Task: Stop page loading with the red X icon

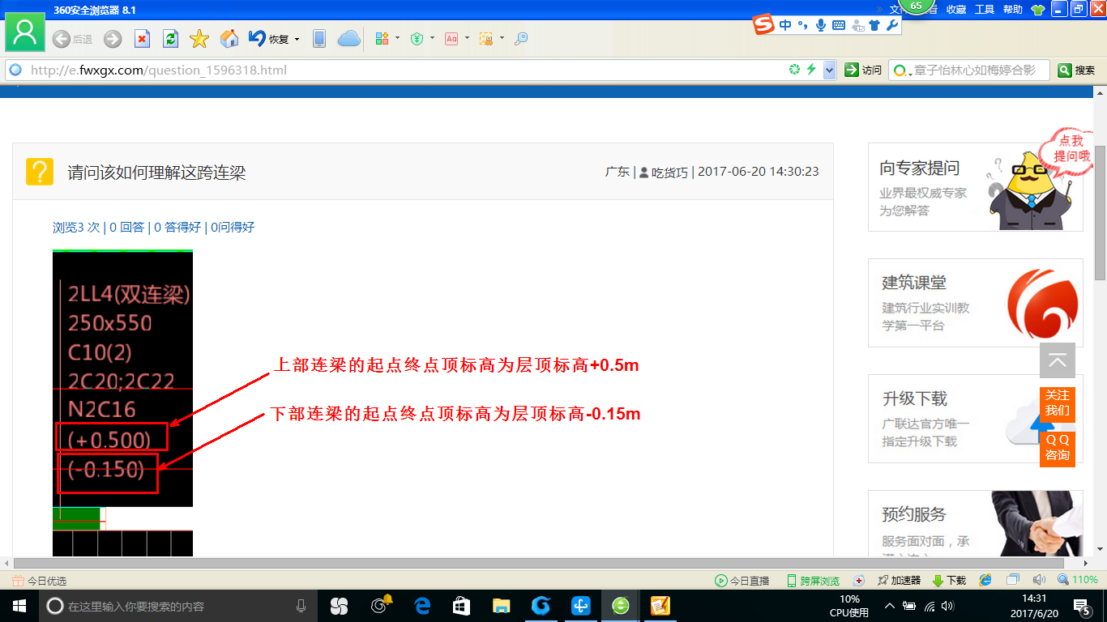Action: (142, 38)
